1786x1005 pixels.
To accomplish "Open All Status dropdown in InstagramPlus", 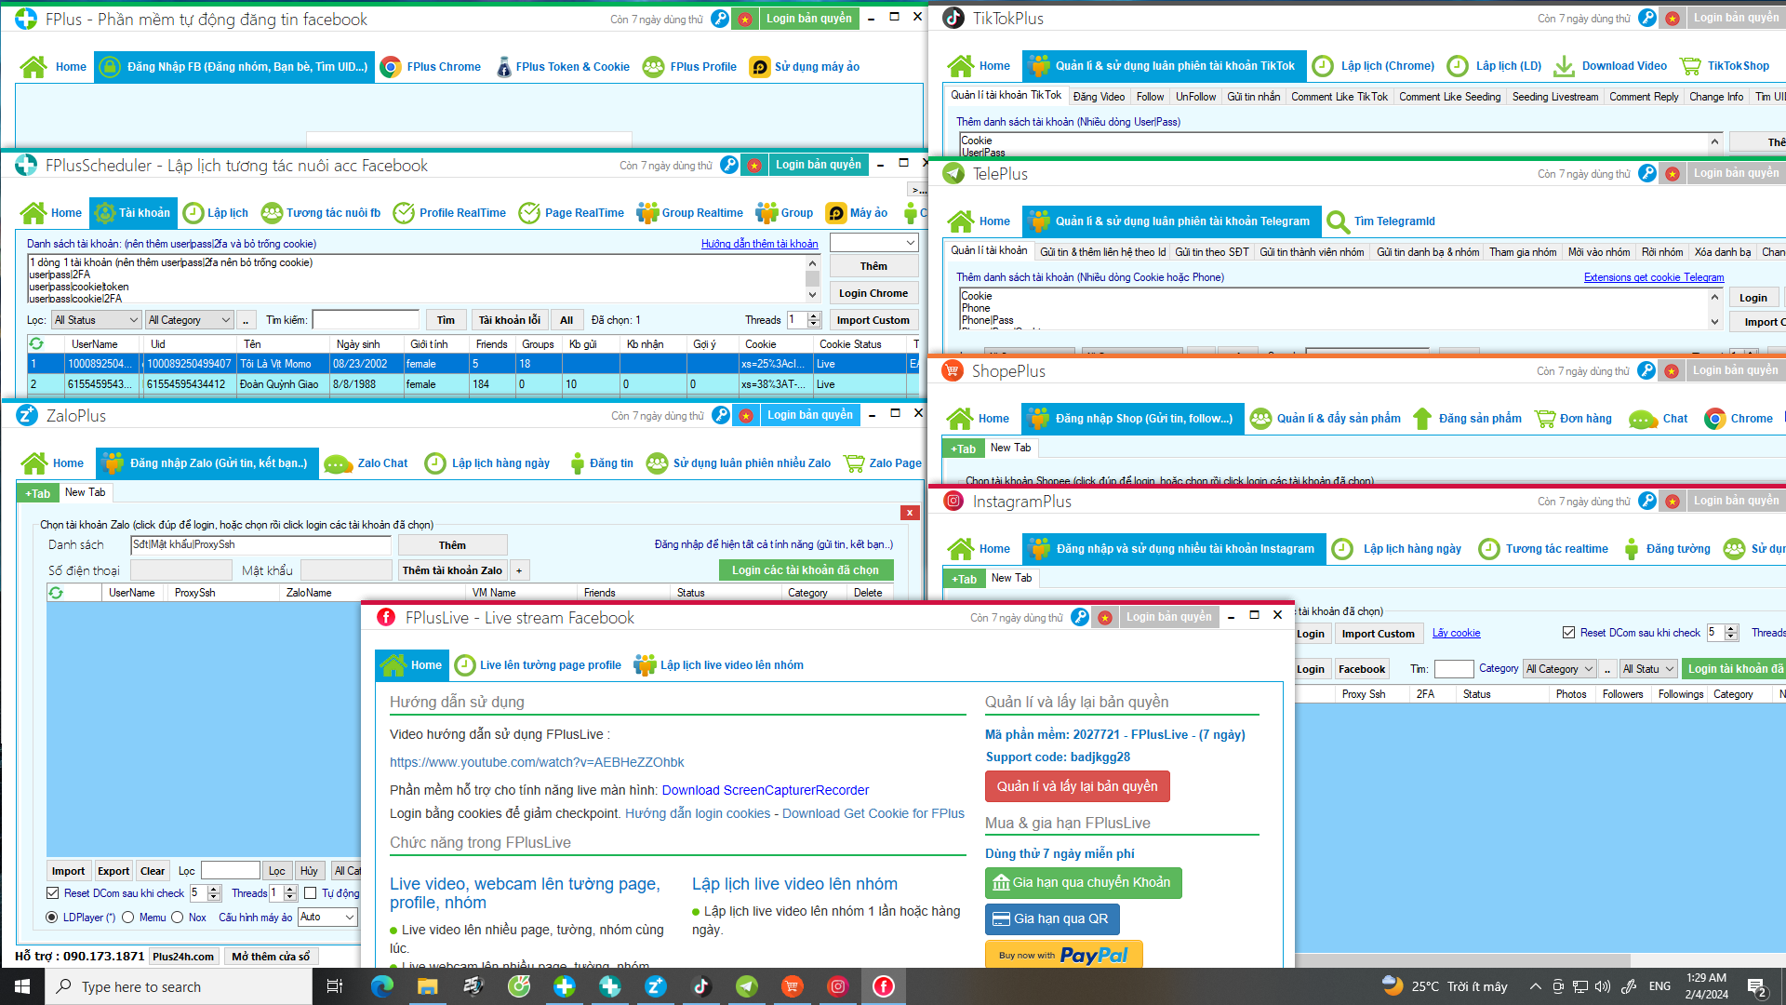I will click(1648, 669).
